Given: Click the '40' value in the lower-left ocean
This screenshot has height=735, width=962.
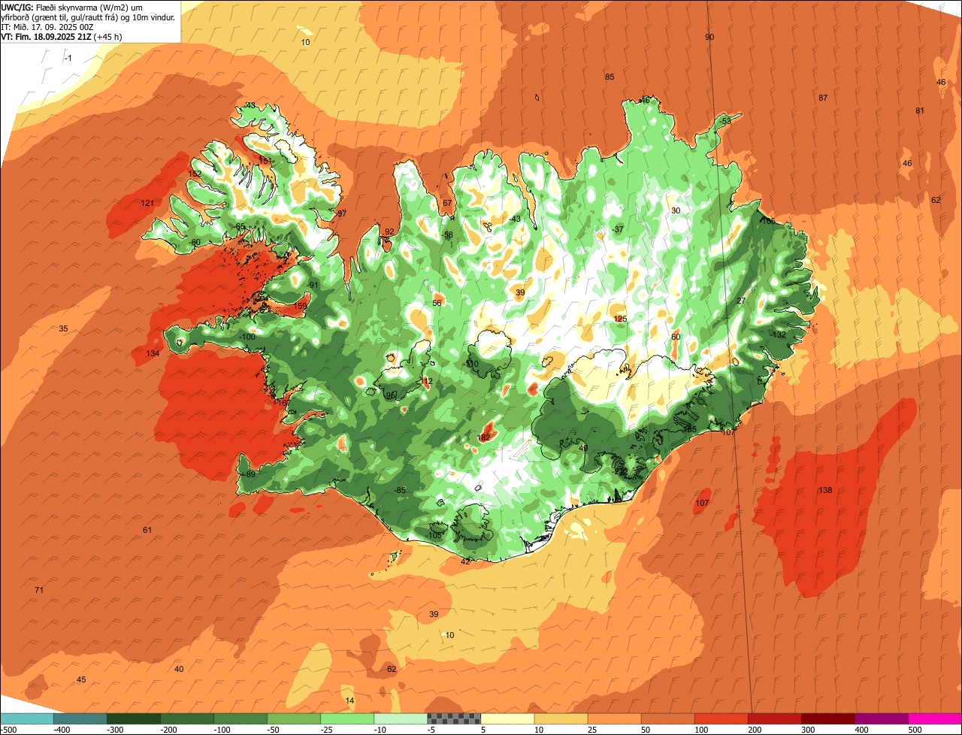Looking at the screenshot, I should click(x=179, y=669).
